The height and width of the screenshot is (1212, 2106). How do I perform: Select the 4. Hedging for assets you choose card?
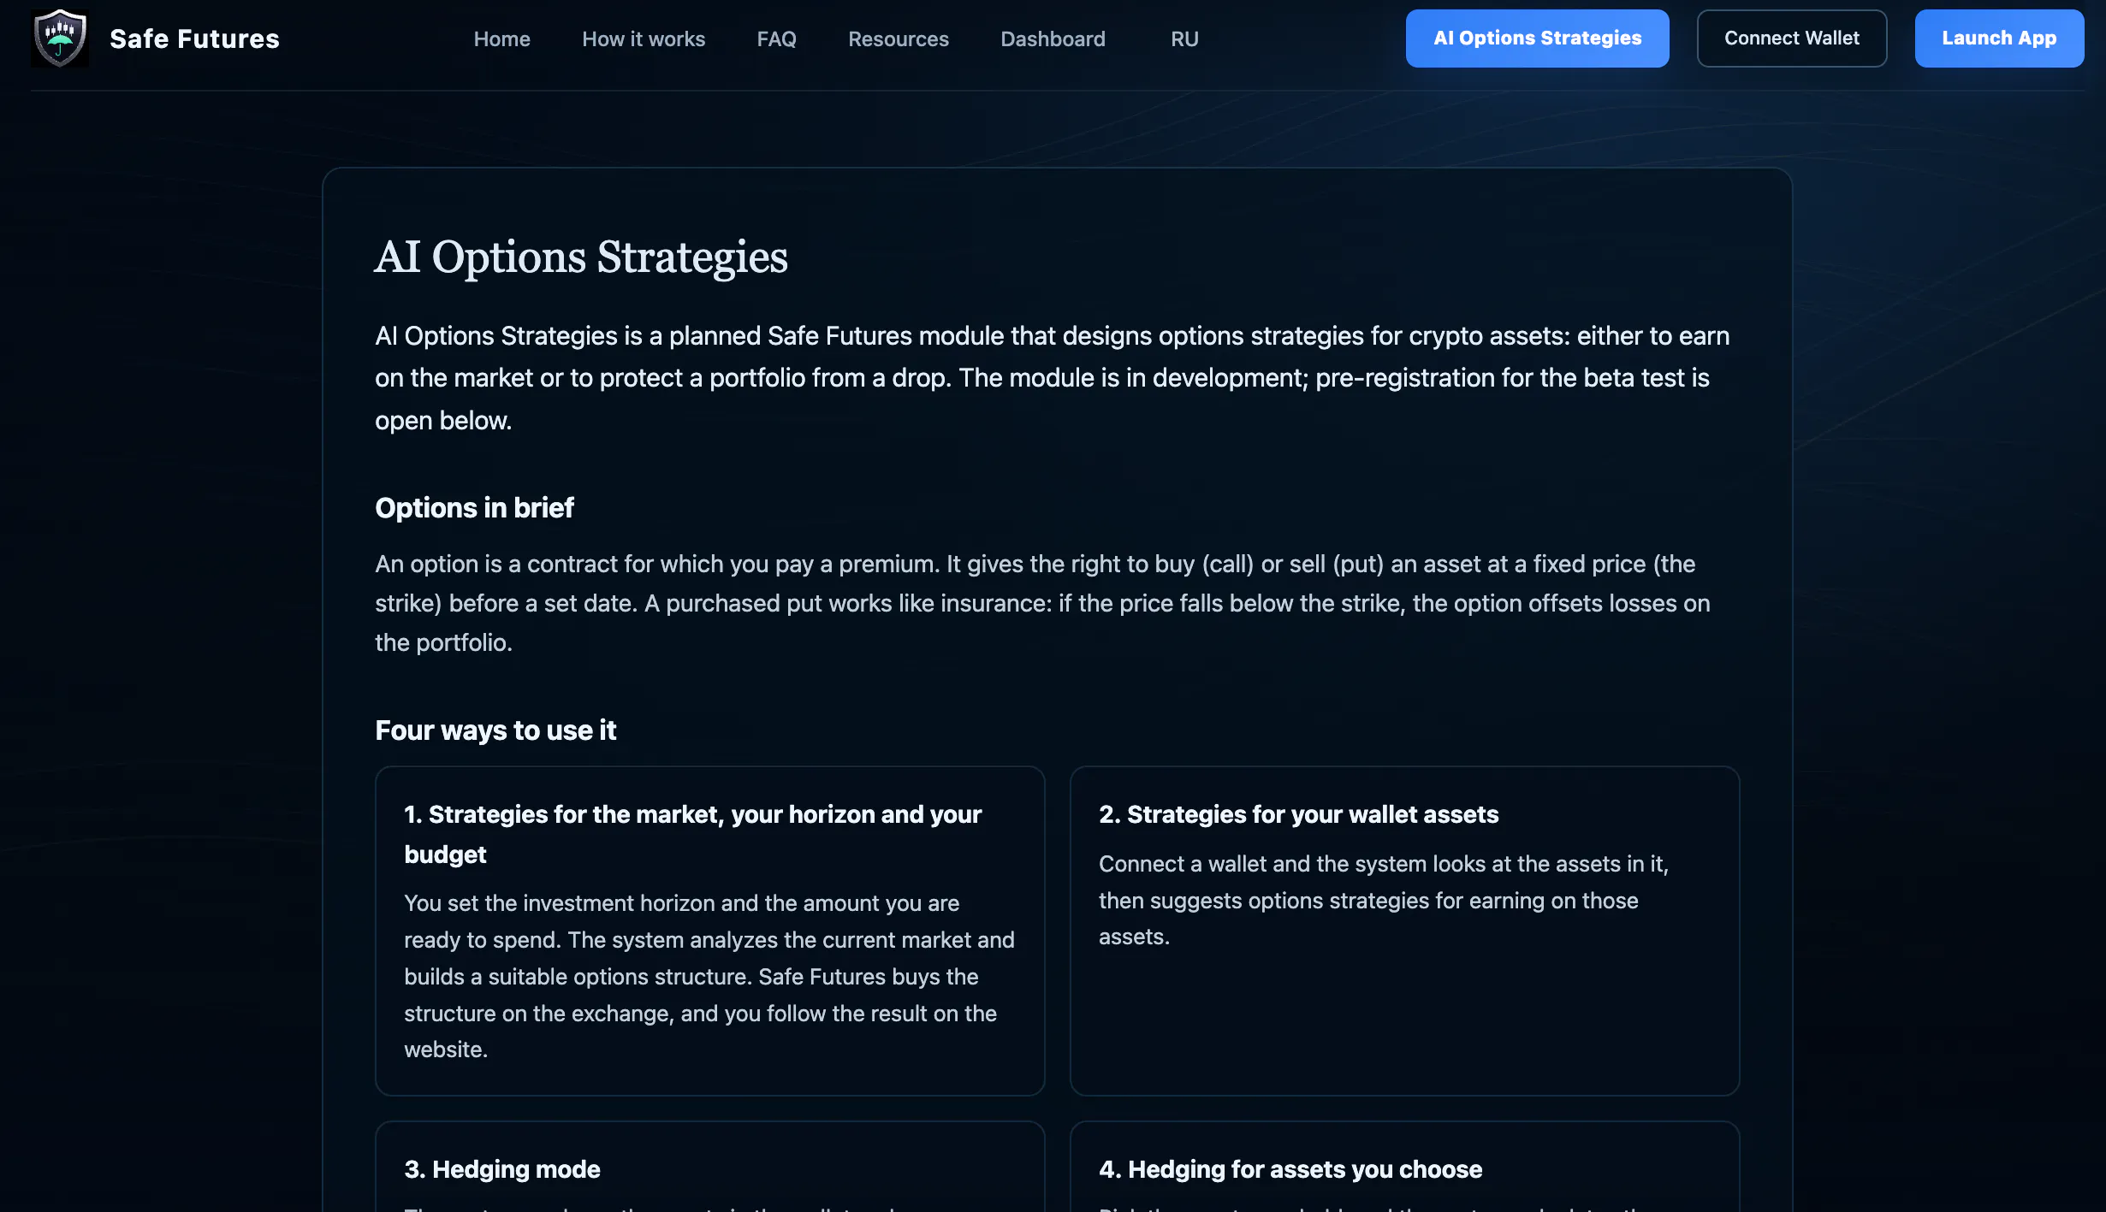1404,1167
